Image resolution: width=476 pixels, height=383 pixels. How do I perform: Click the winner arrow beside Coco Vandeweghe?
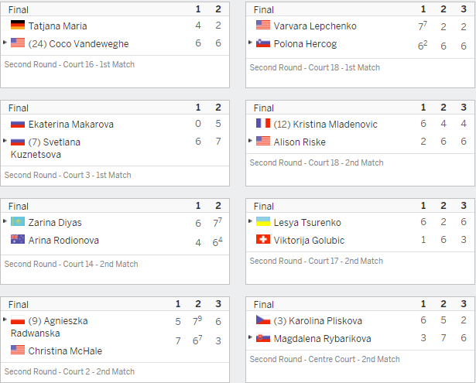click(5, 43)
